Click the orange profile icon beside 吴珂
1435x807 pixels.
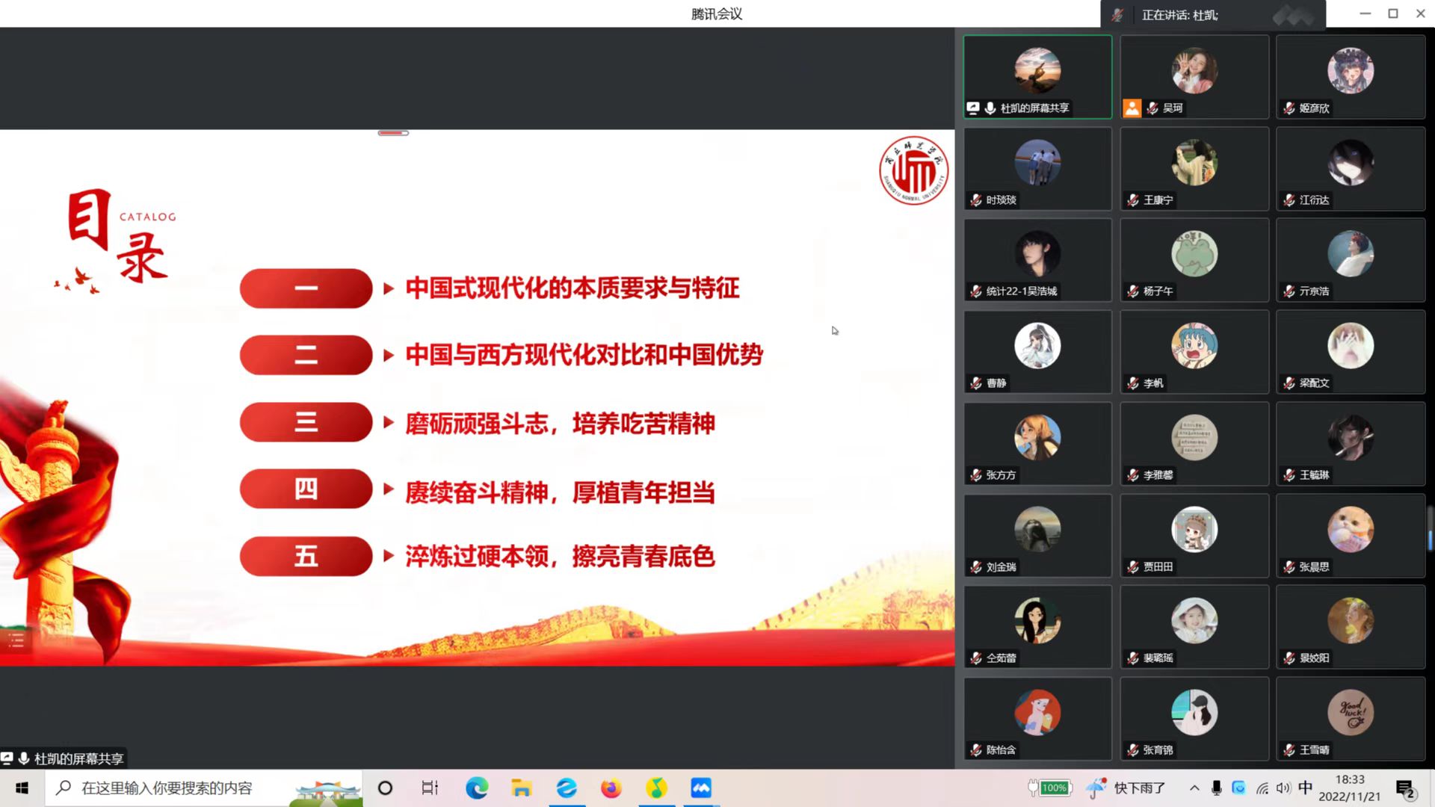tap(1132, 108)
